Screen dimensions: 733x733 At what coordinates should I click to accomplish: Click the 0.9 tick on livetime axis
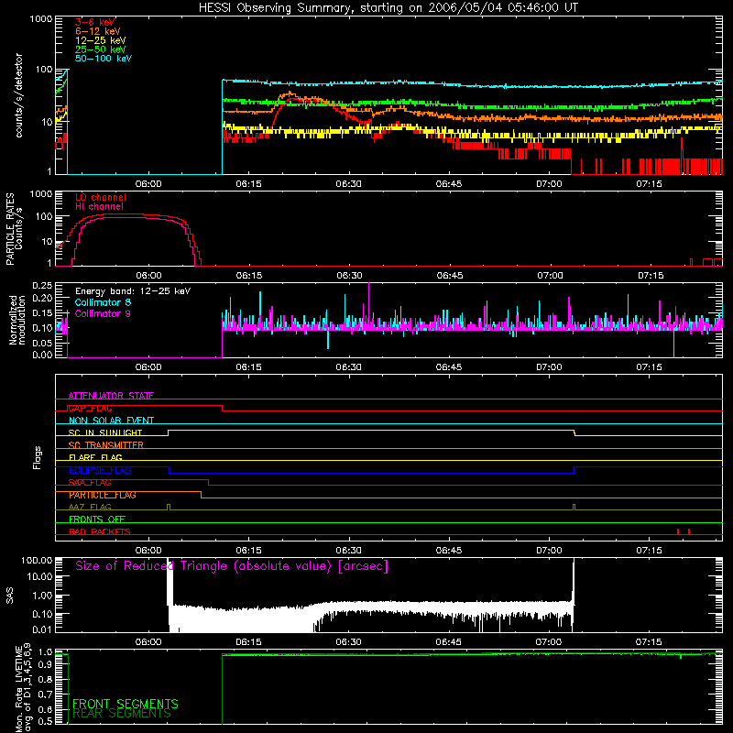45,665
